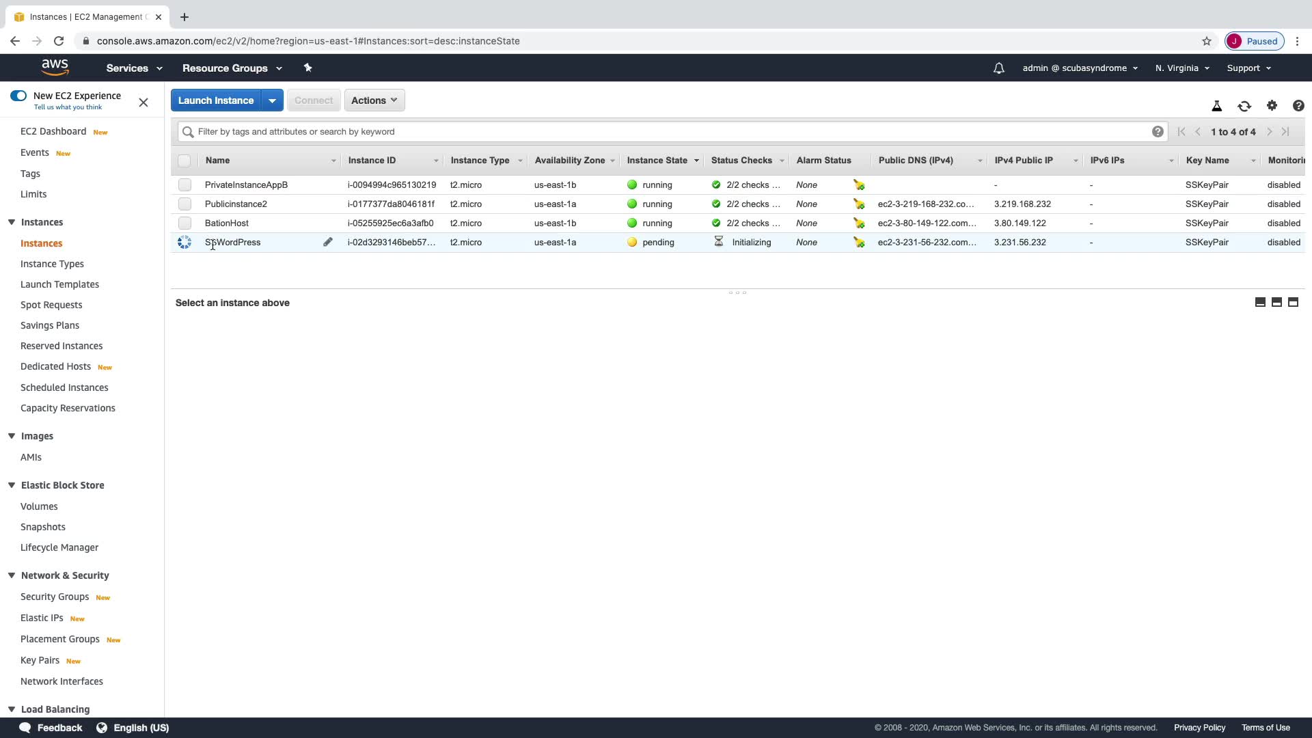Open the table settings gear icon
This screenshot has width=1312, height=738.
click(1272, 105)
